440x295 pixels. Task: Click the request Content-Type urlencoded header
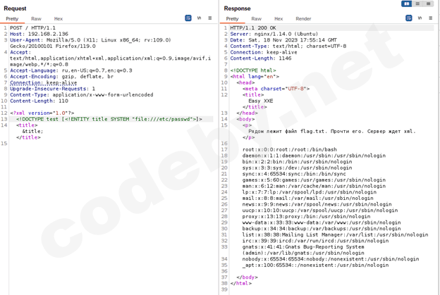tap(82, 94)
